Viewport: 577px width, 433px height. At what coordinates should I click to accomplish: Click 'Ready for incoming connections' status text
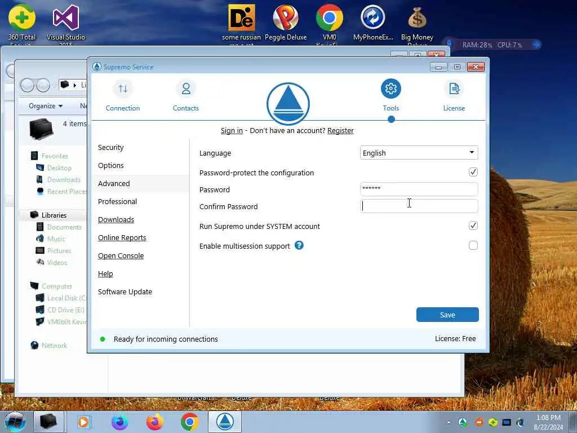(x=166, y=339)
